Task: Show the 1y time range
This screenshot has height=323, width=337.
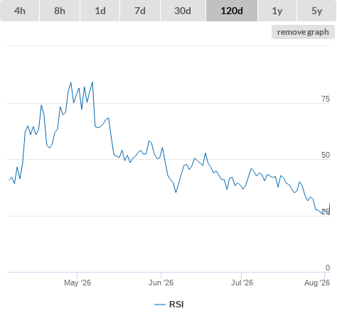Action: 277,11
